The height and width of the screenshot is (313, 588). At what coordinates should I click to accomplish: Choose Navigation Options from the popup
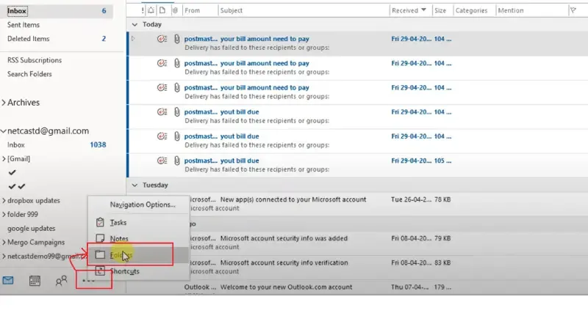pyautogui.click(x=143, y=205)
